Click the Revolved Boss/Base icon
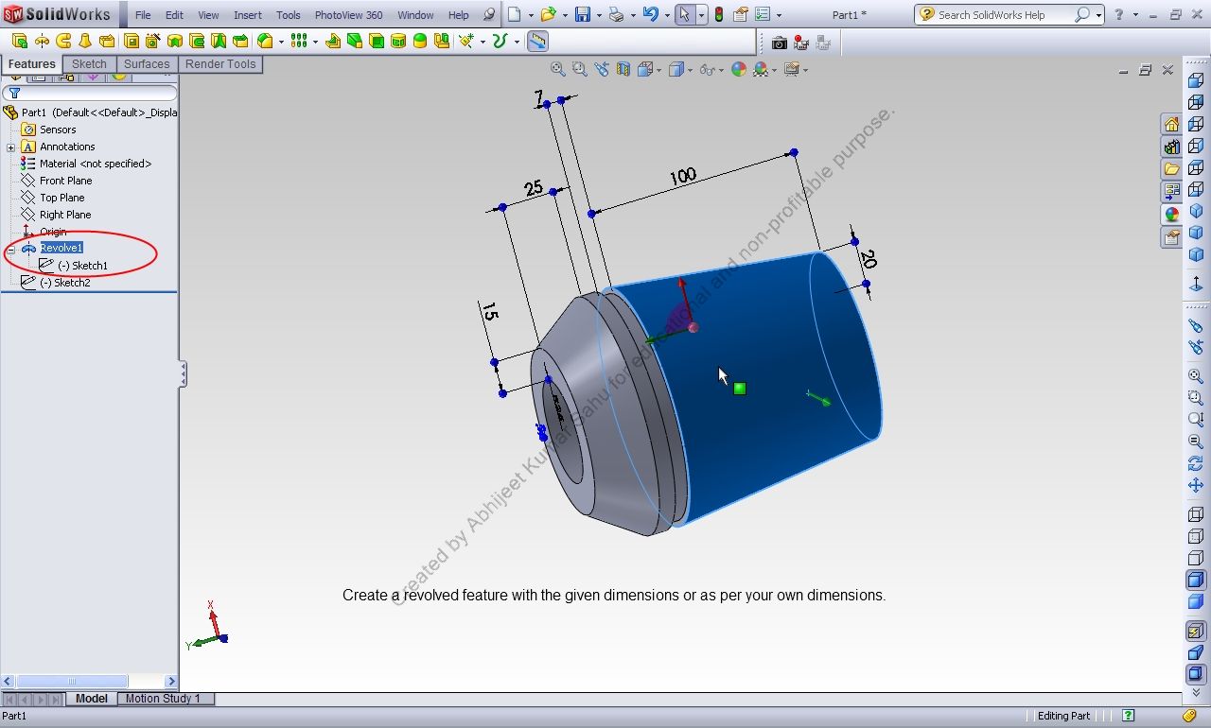The width and height of the screenshot is (1211, 728). [x=42, y=41]
